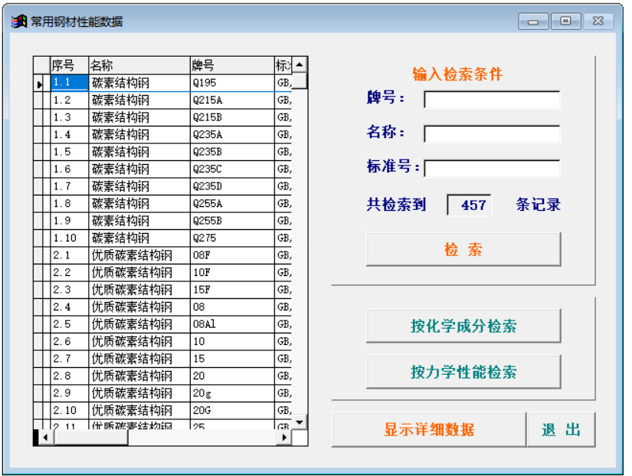Click the table scroll down arrow
The image size is (632, 476).
click(x=300, y=422)
